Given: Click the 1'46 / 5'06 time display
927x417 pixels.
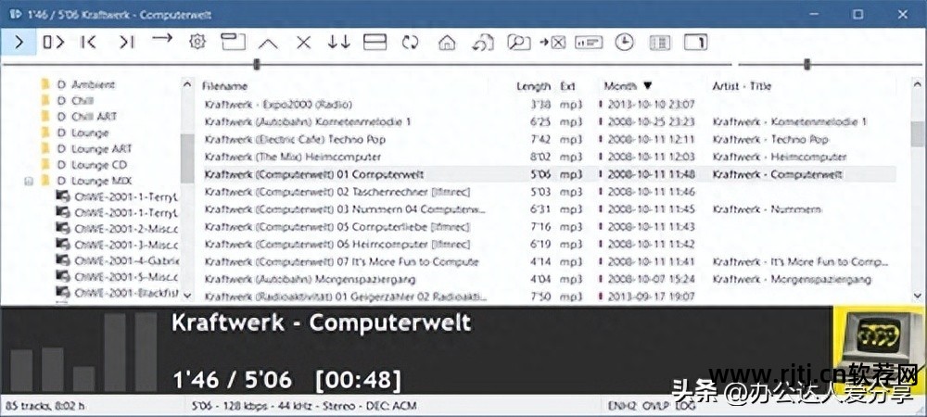Looking at the screenshot, I should tap(232, 380).
